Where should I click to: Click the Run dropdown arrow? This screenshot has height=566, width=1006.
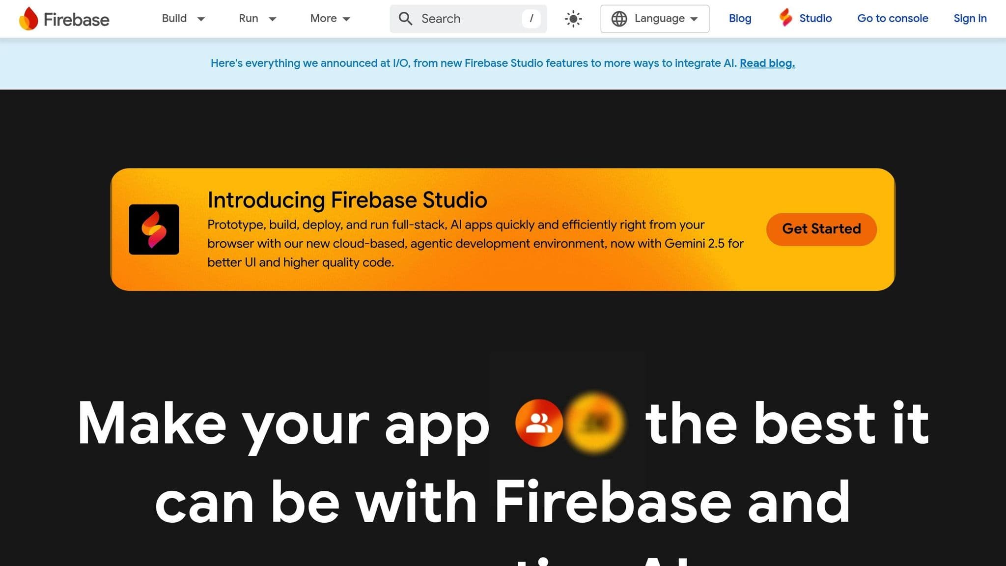click(272, 19)
